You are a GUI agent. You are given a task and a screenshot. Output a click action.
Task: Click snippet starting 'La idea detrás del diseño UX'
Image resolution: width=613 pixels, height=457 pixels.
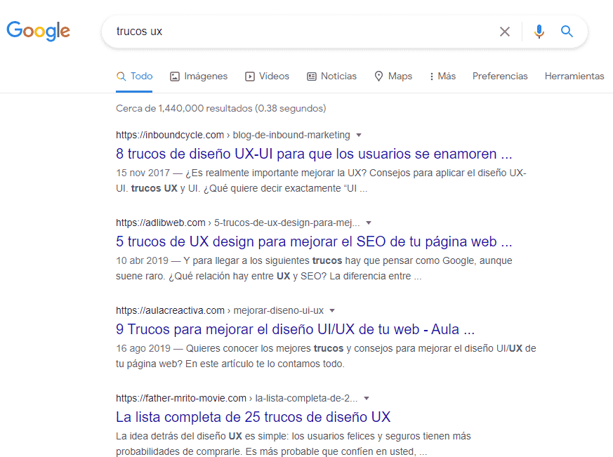pos(294,444)
